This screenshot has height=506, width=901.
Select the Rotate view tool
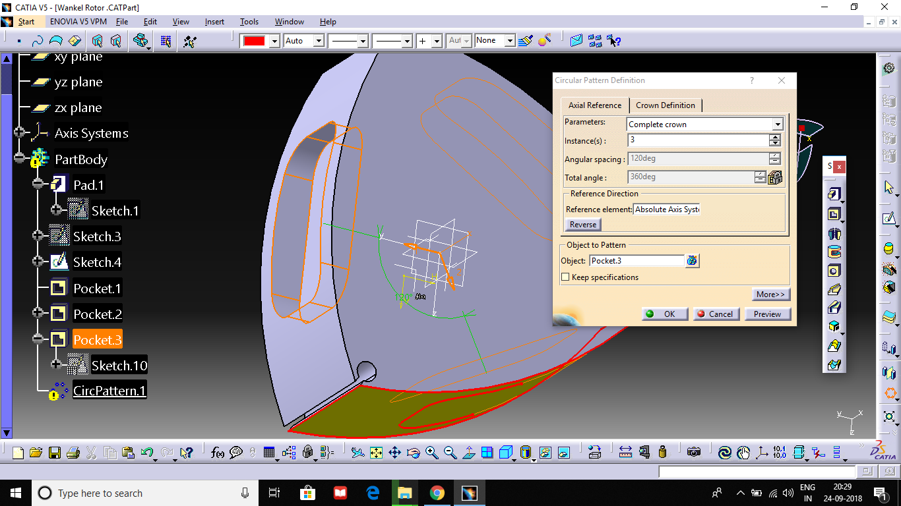coord(414,453)
